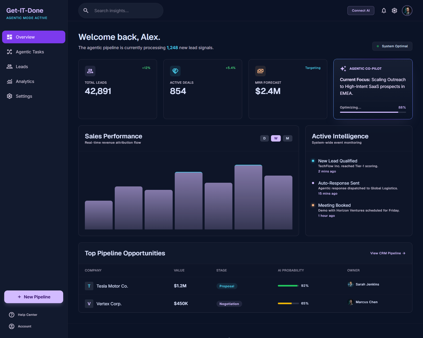Screen dimensions: 423x338
Task: Click the Active Deals handshake icon
Action: [x=175, y=71]
